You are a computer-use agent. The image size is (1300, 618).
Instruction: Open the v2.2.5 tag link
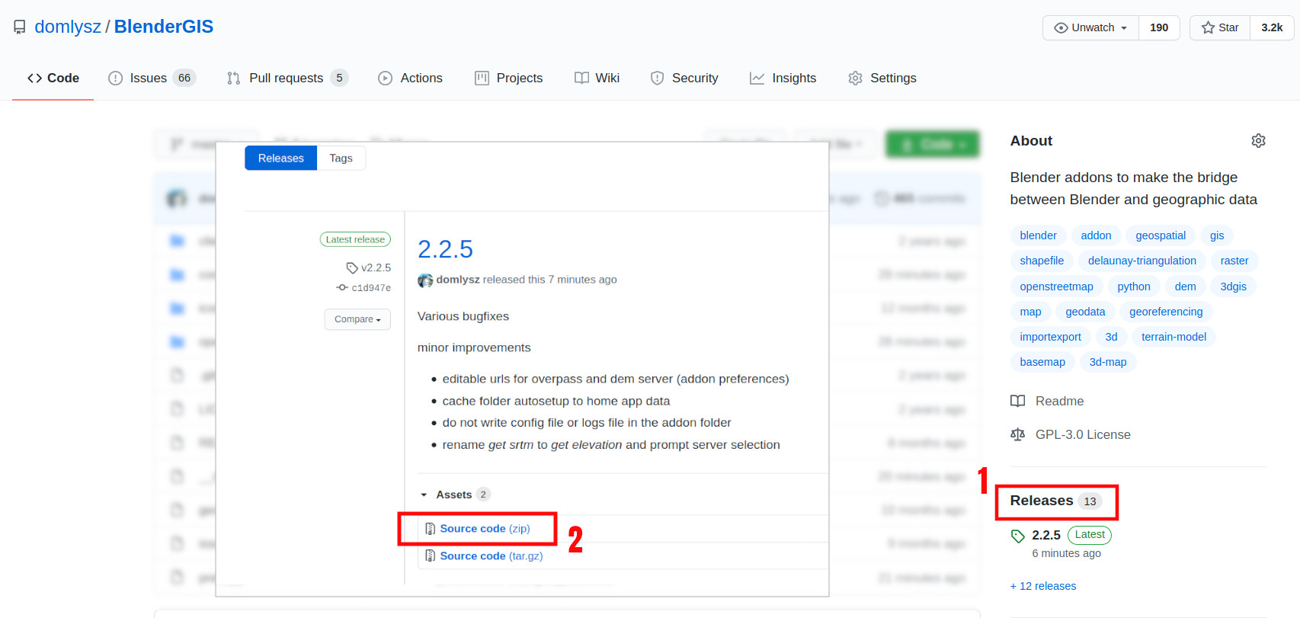[x=369, y=267]
